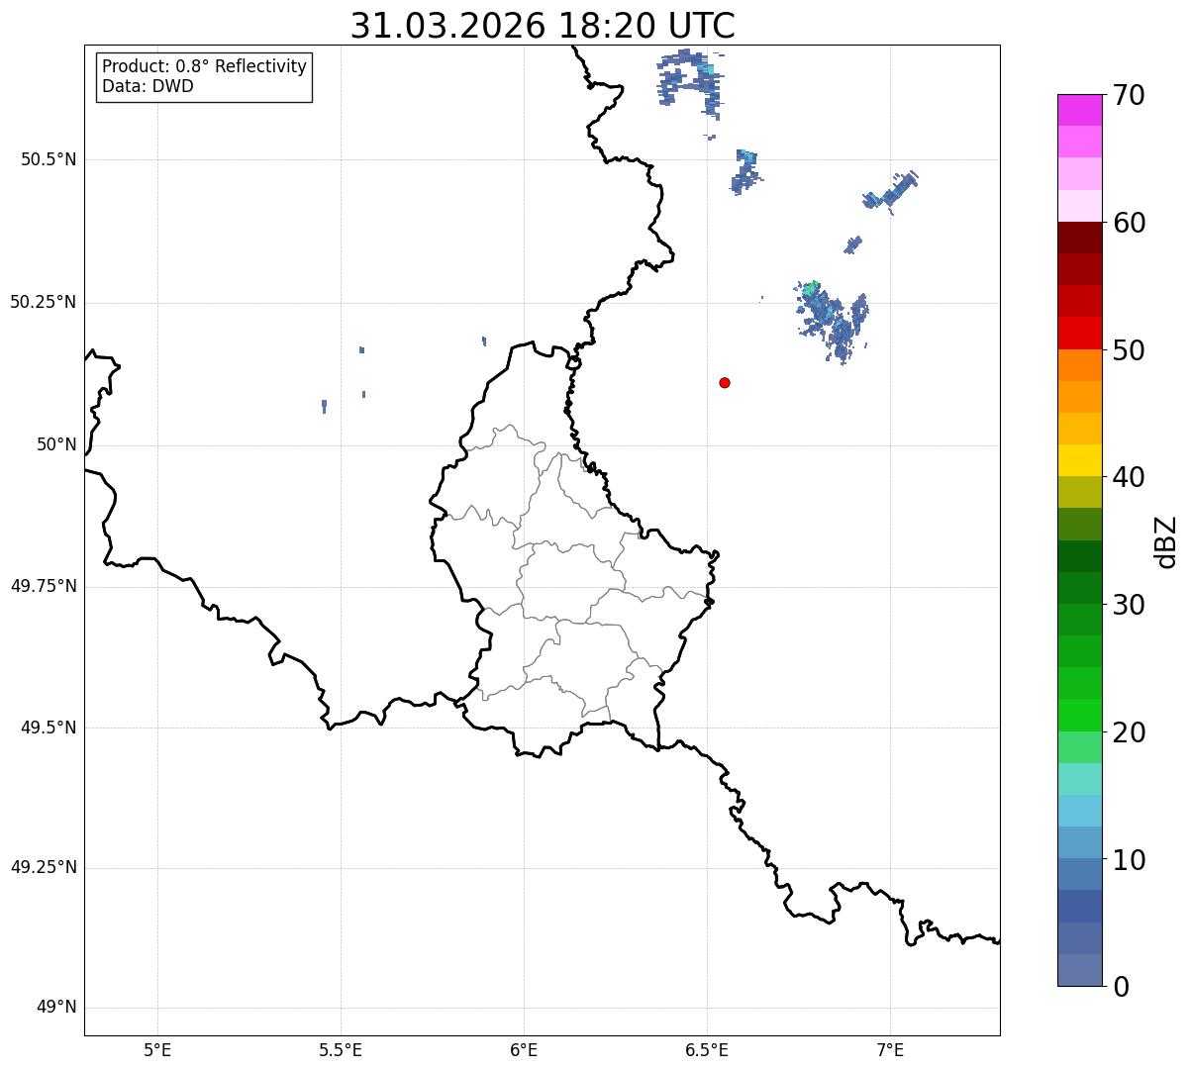The height and width of the screenshot is (1070, 1190).
Task: Click the 49.5°N latitude label
Action: [49, 728]
